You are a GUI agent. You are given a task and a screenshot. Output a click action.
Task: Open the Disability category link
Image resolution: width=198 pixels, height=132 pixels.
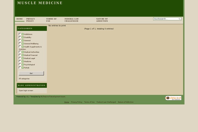28,37
